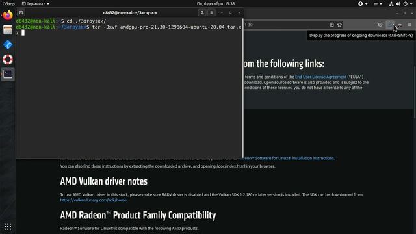Maximize the Terminal window
The height and width of the screenshot is (234, 416).
230,12
